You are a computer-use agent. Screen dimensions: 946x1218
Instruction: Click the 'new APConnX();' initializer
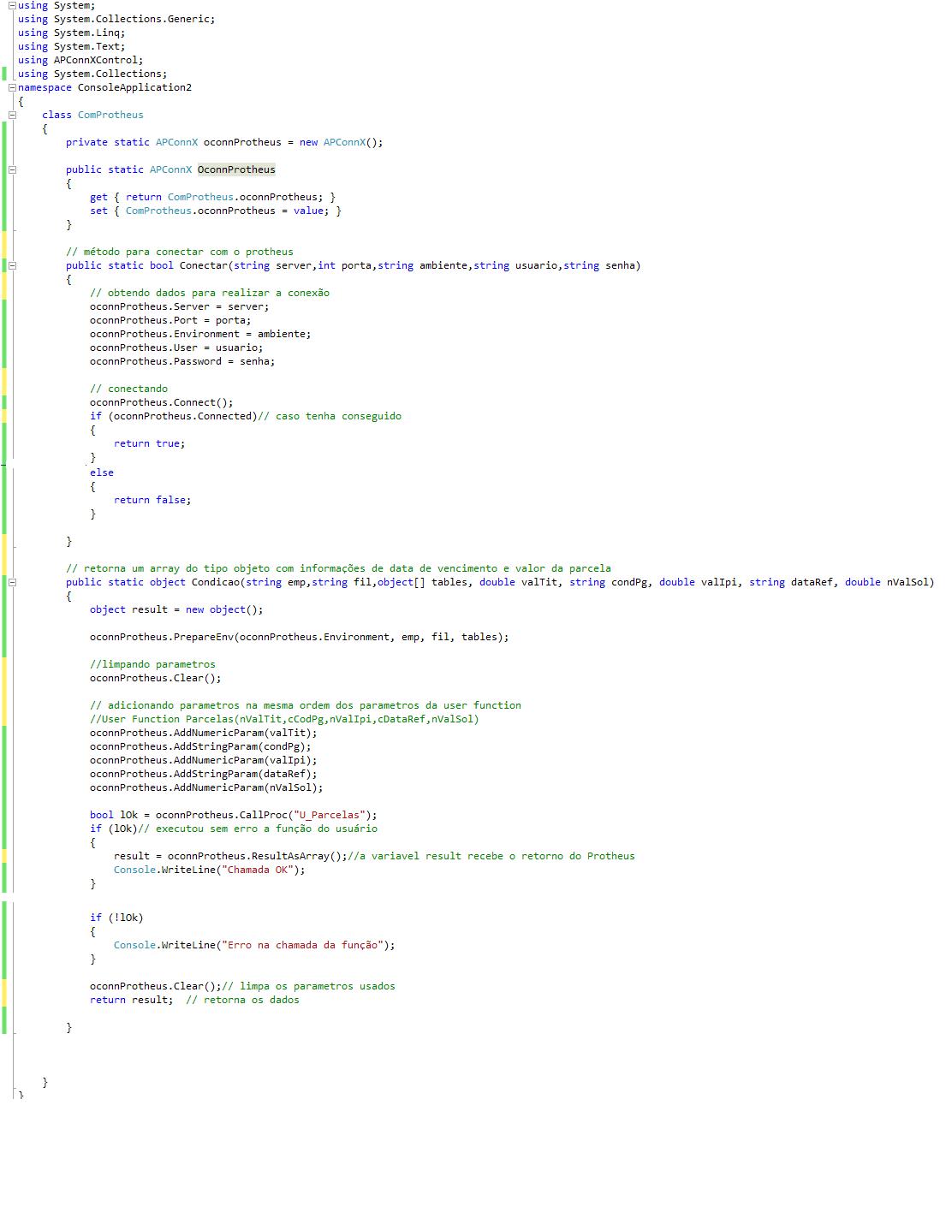pos(341,142)
